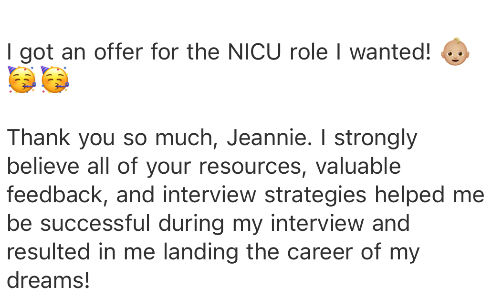Click the first party face emoji

point(21,79)
